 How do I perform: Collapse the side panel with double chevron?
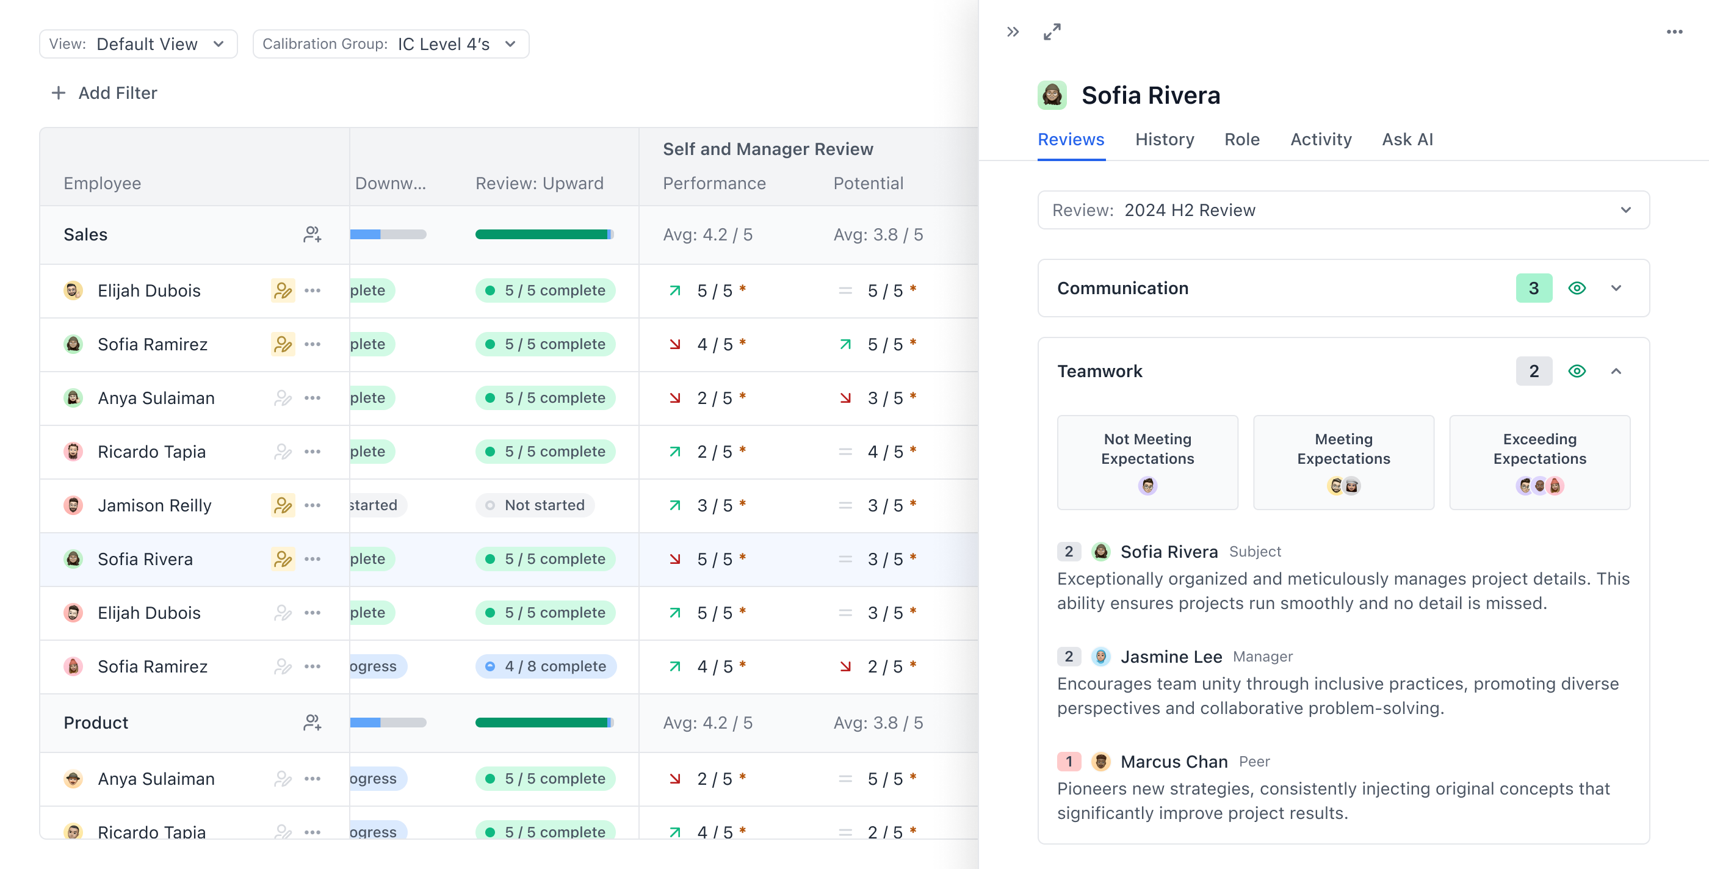click(1013, 32)
